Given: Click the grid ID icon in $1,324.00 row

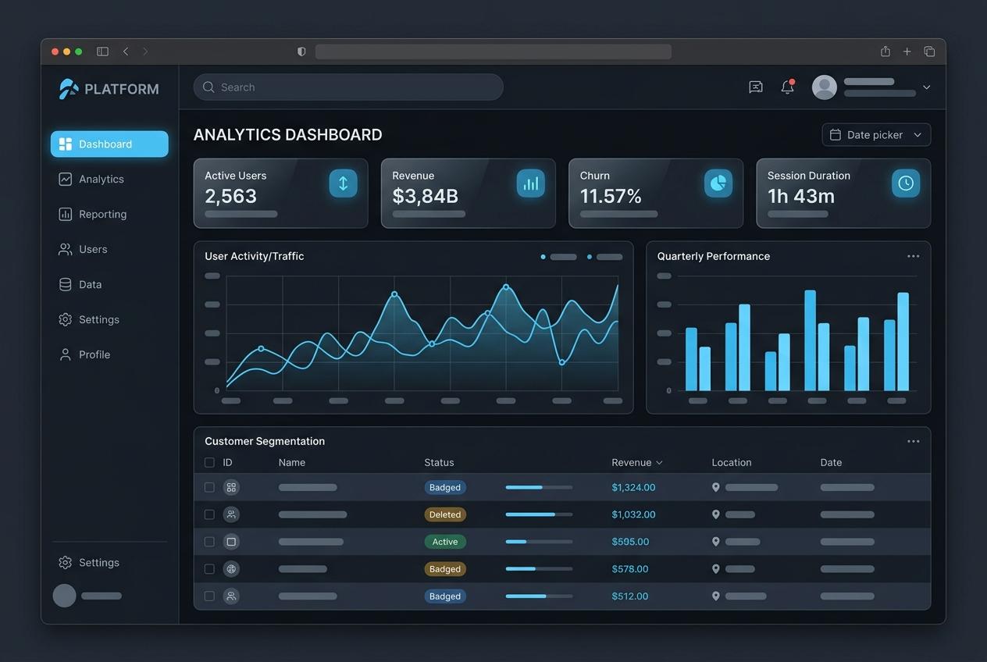Looking at the screenshot, I should (231, 487).
